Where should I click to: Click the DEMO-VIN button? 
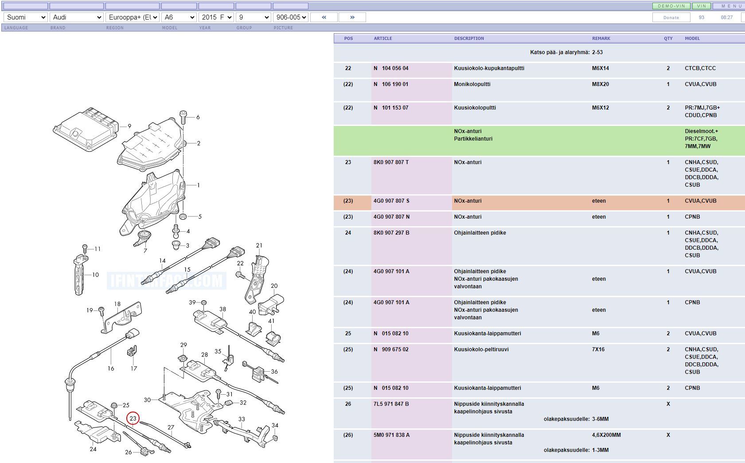coord(671,6)
